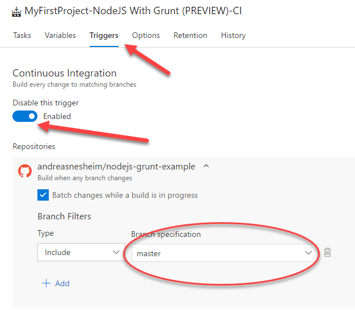Collapse the nodejs-grunt-example repository section
355x310 pixels.
click(x=206, y=166)
